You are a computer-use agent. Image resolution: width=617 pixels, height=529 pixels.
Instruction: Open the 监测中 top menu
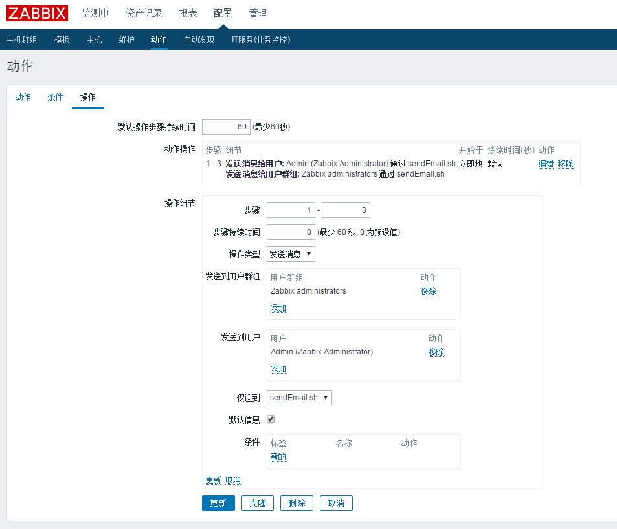[95, 14]
